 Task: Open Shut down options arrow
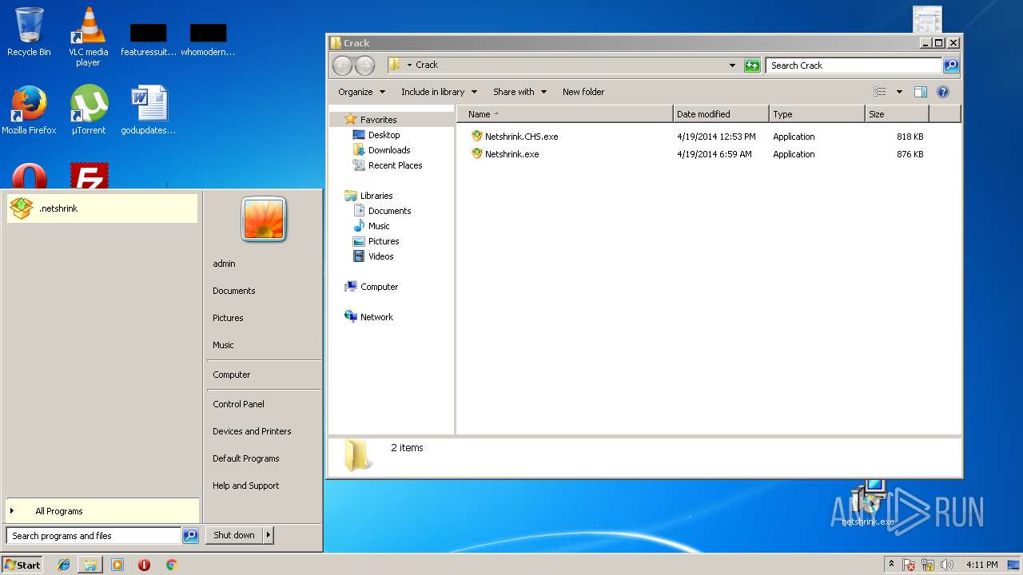(269, 535)
